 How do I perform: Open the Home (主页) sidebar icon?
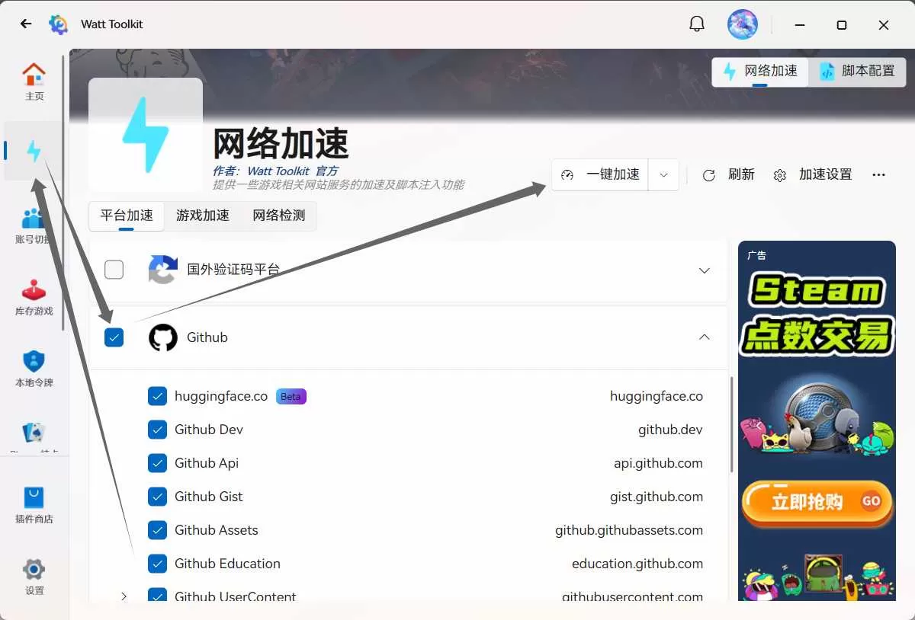[x=34, y=82]
